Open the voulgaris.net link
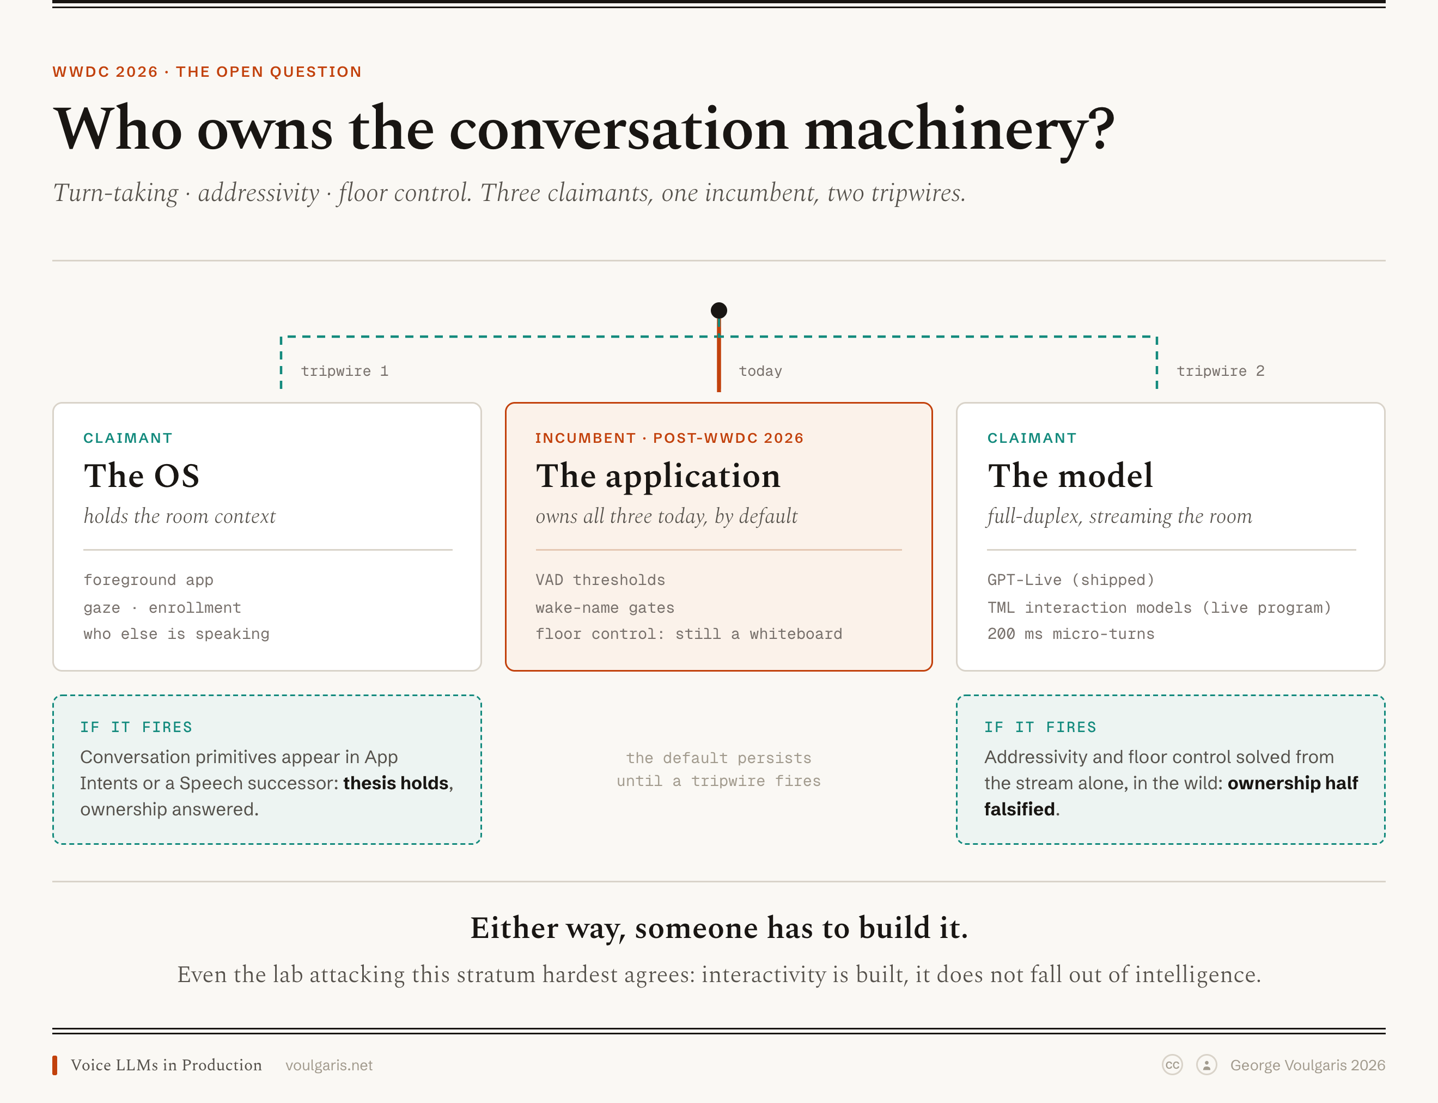Viewport: 1438px width, 1103px height. [x=329, y=1065]
